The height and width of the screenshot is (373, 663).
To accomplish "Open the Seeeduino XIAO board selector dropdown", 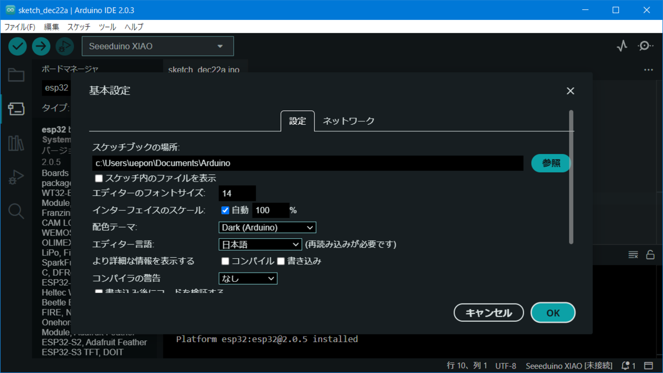I will 158,46.
